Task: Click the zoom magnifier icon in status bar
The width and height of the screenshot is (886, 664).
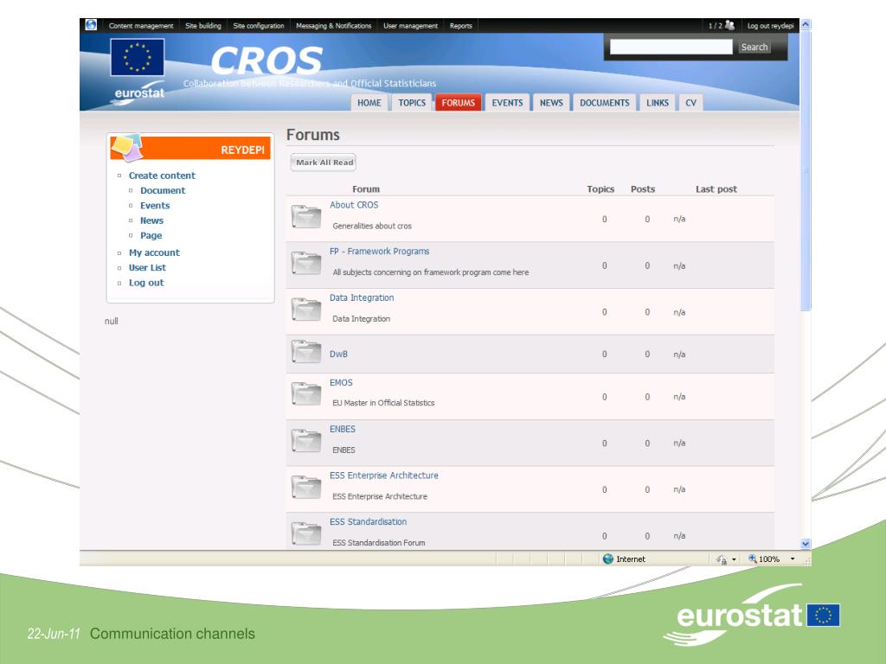Action: click(x=753, y=559)
